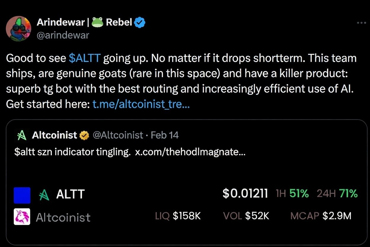Click the MCAP $2.9M stat

click(321, 216)
